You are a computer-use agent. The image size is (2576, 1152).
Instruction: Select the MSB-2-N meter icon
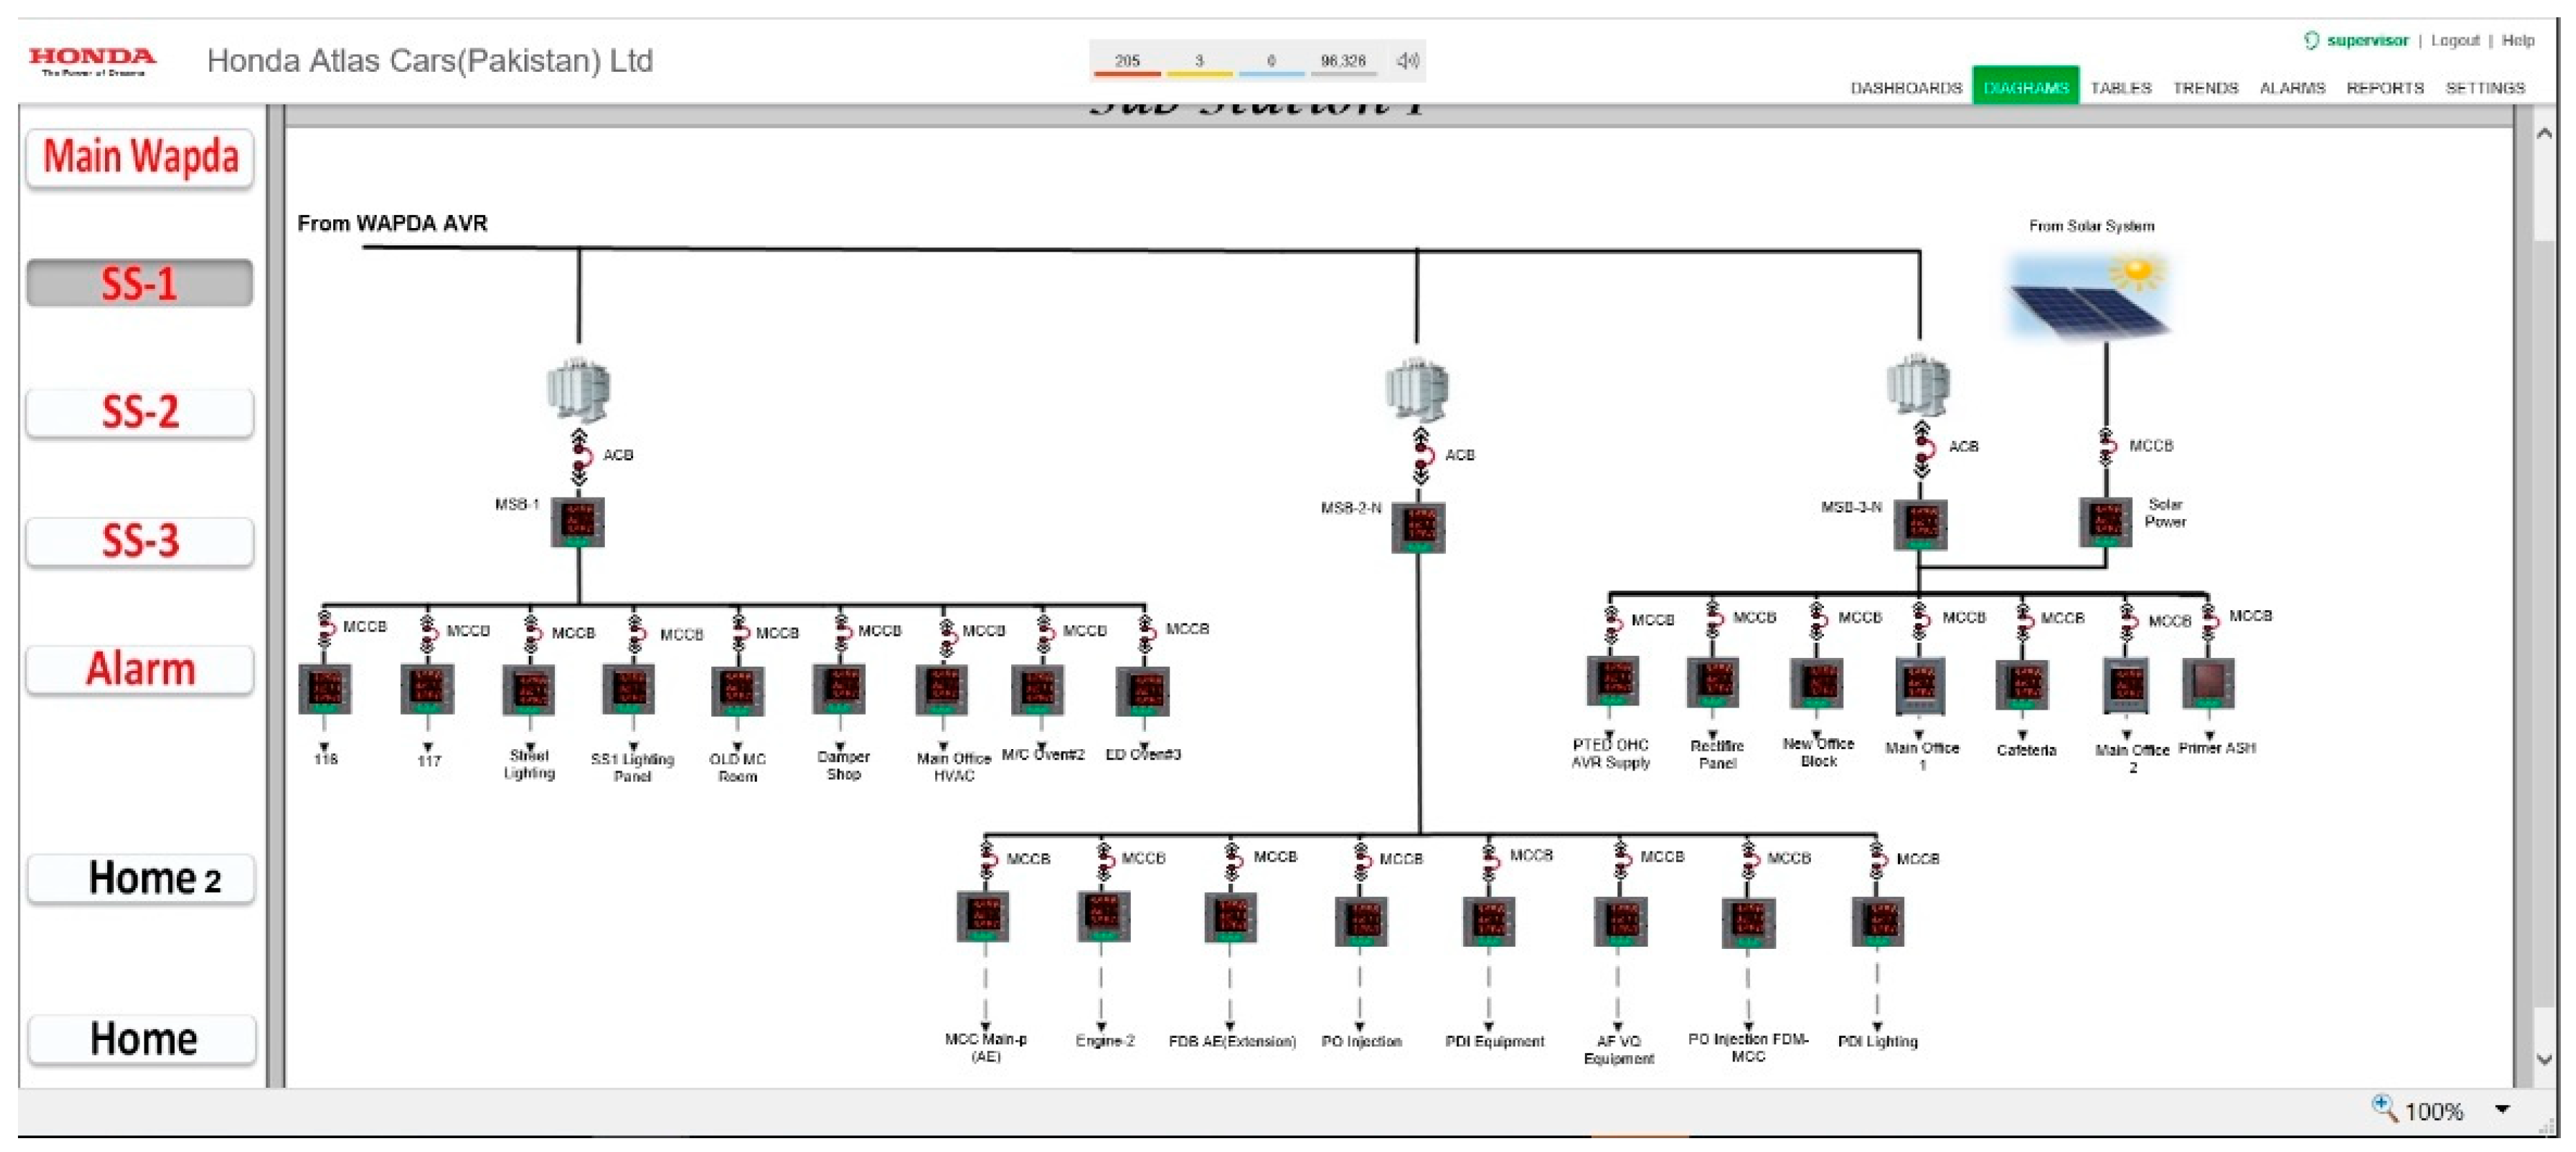point(1418,527)
